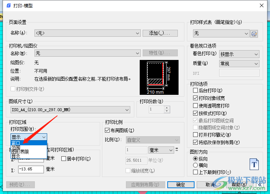The image size is (270, 194).
Task: Uncheck 打印对象线宽 option
Action: [x=195, y=98]
